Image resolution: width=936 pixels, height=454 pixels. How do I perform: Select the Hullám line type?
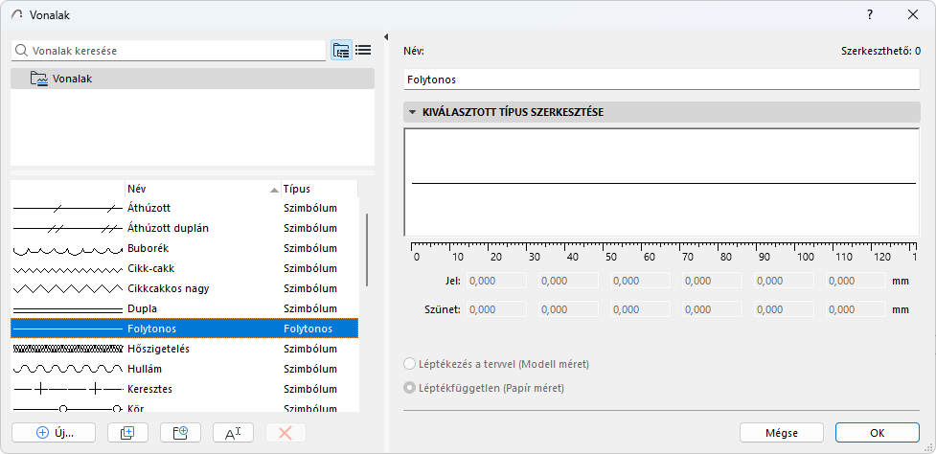(185, 369)
